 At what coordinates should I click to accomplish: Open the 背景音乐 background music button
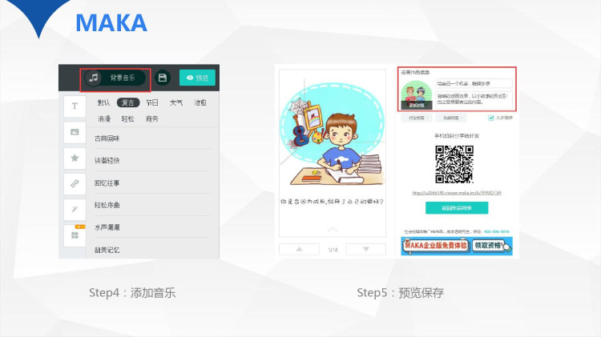115,78
